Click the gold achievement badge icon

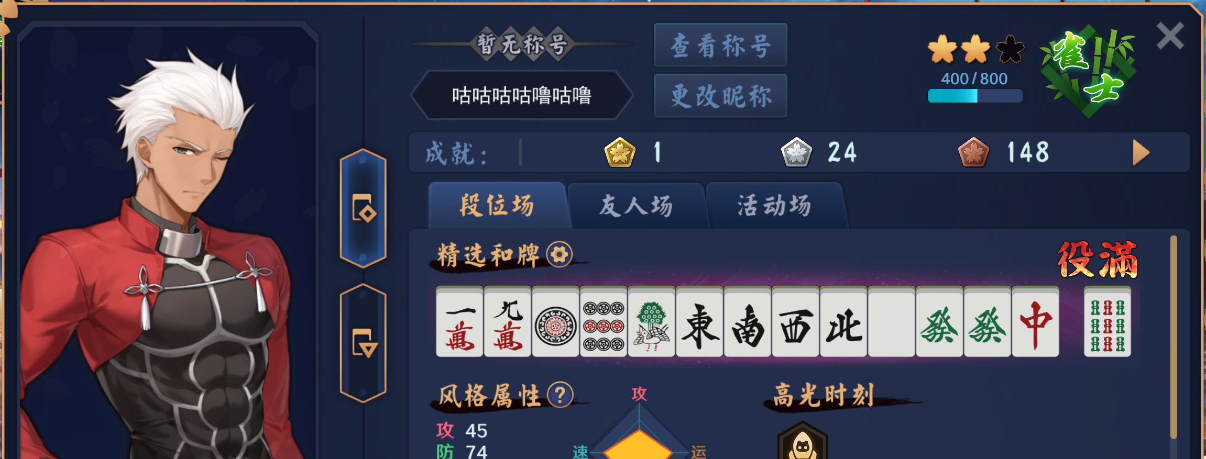(620, 152)
